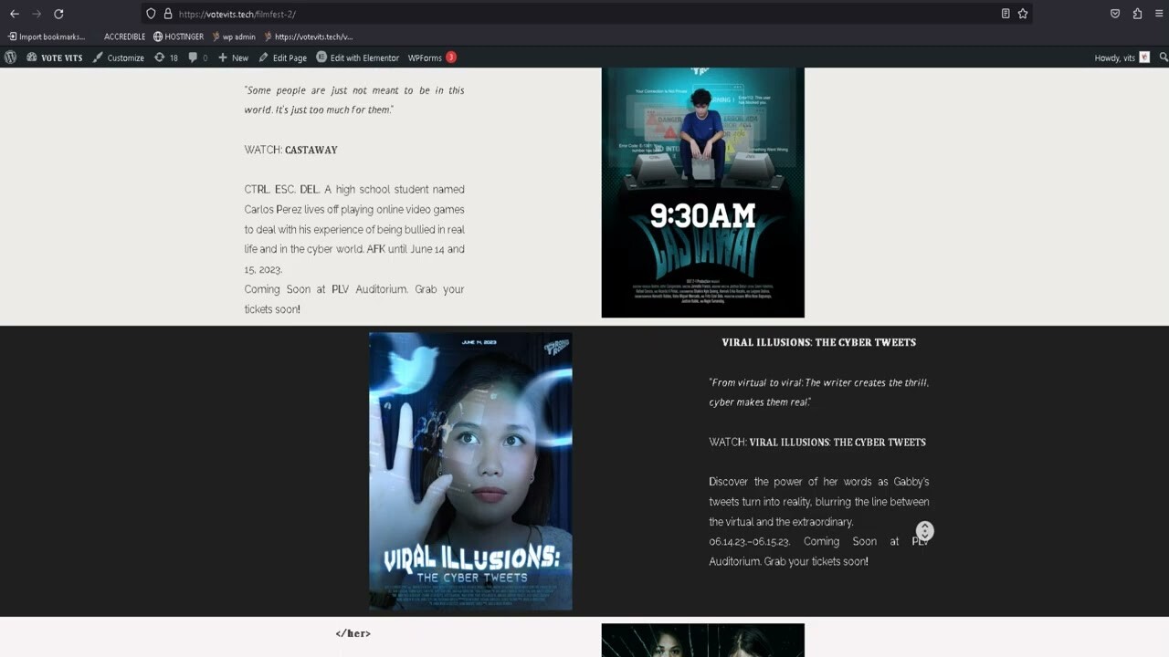Click the comments bubble icon showing 0
Viewport: 1169px width, 657px height.
pos(194,57)
